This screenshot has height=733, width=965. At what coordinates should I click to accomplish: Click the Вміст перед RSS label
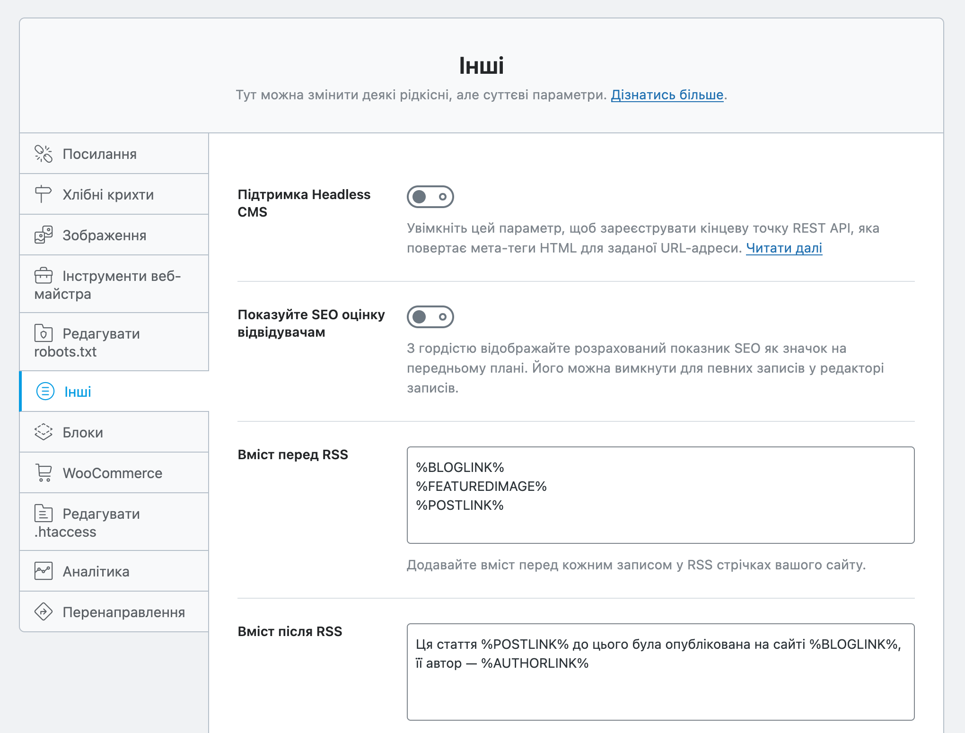293,455
